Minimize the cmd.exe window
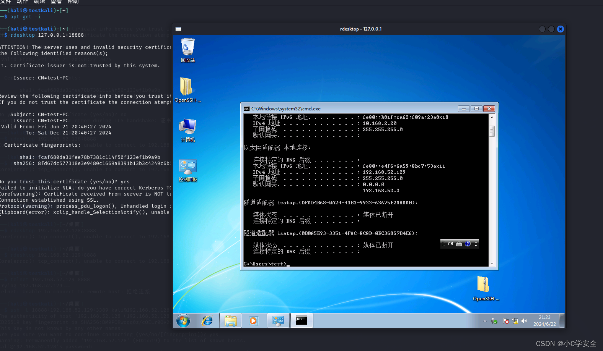603x351 pixels. pyautogui.click(x=464, y=109)
